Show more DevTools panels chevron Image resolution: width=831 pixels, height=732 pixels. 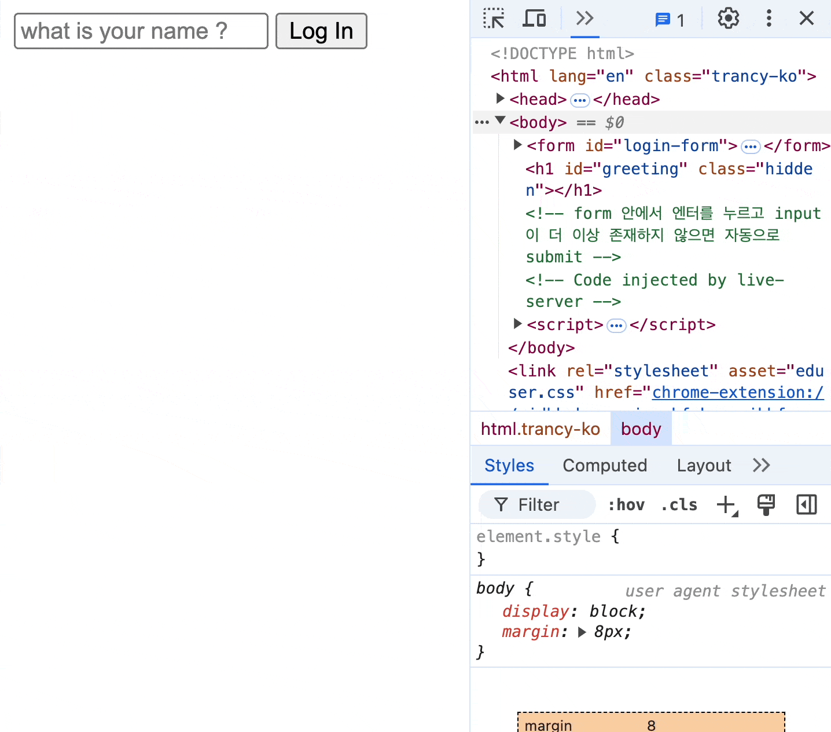point(584,19)
